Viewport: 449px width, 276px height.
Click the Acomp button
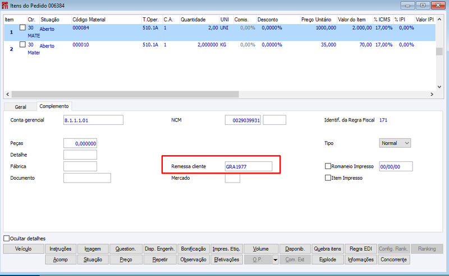[x=61, y=260]
